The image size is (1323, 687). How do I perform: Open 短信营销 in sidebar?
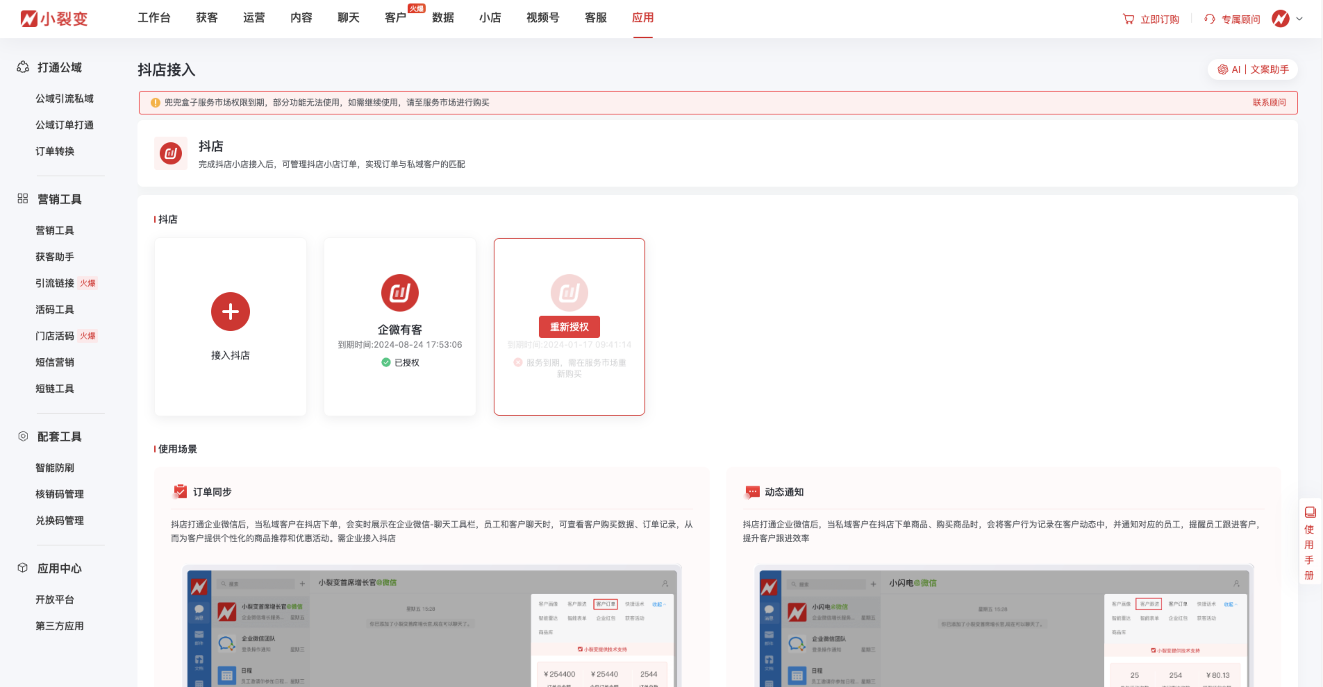click(x=55, y=362)
